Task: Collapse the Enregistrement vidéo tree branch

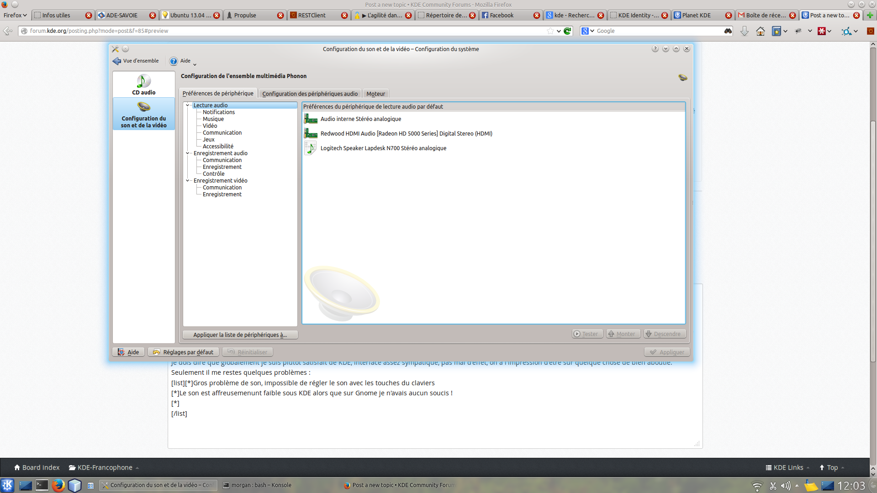Action: (x=188, y=181)
